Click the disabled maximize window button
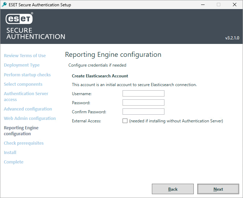The image size is (243, 198). point(219,5)
